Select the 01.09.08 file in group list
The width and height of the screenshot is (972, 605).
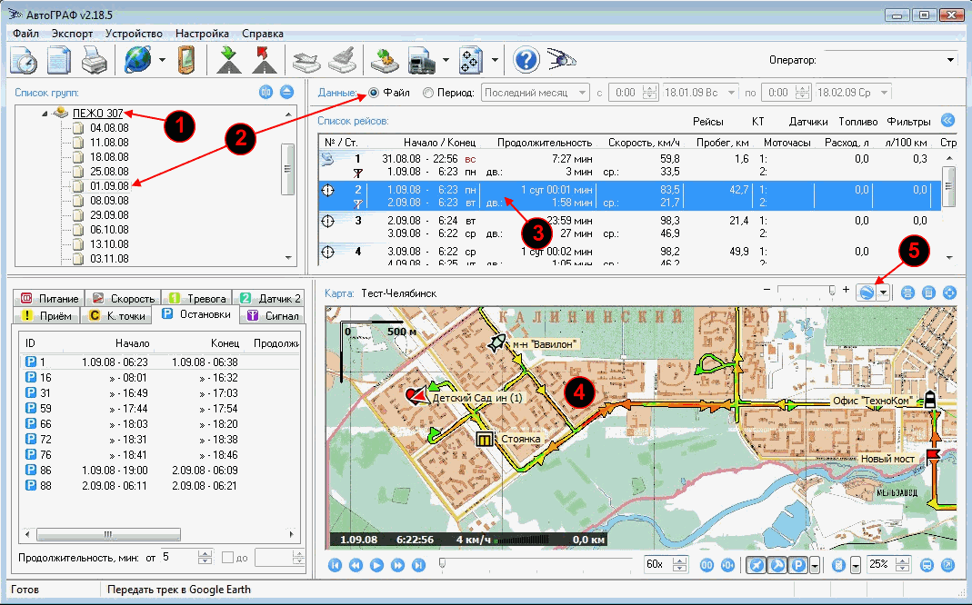[x=108, y=186]
